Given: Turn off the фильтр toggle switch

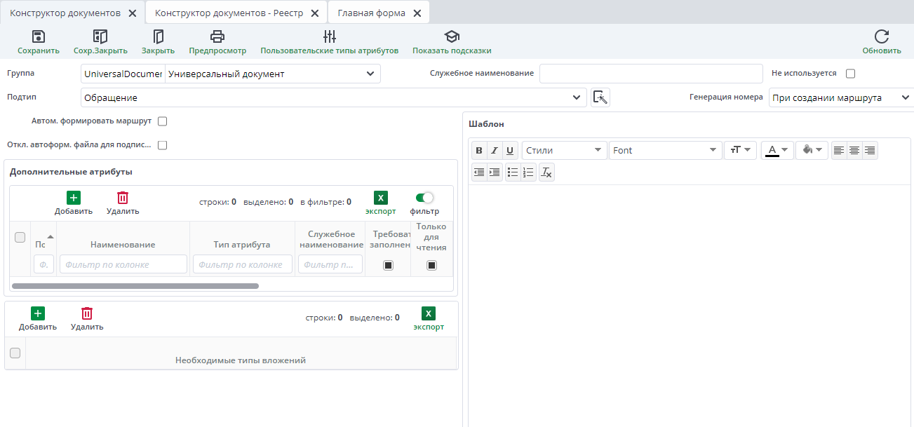Looking at the screenshot, I should (x=424, y=198).
